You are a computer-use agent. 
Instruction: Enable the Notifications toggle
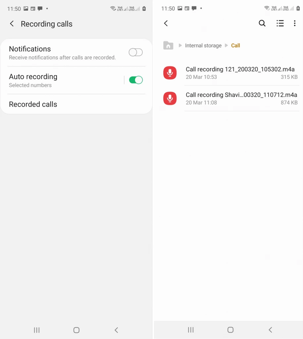point(135,52)
